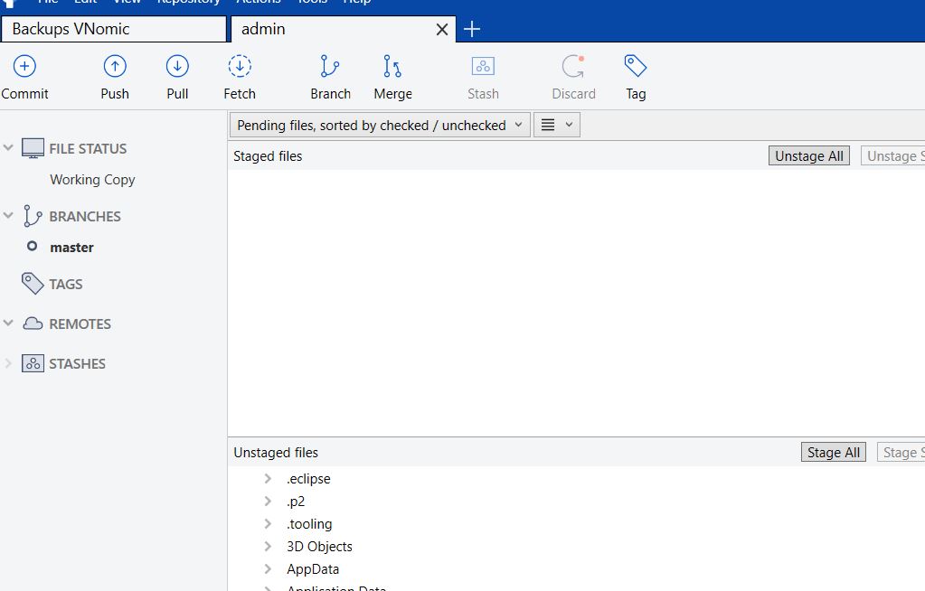Switch to the Backups VNomic tab

click(114, 29)
